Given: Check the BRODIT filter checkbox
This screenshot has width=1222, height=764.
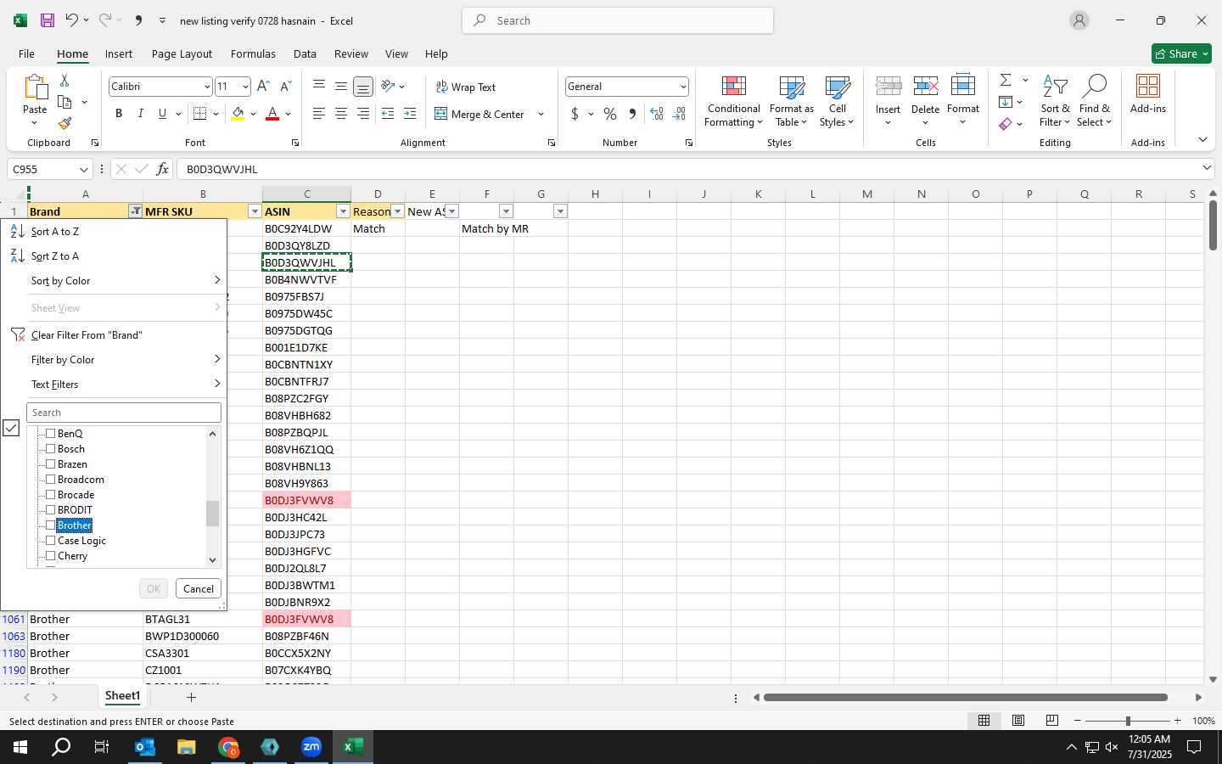Looking at the screenshot, I should click(50, 510).
